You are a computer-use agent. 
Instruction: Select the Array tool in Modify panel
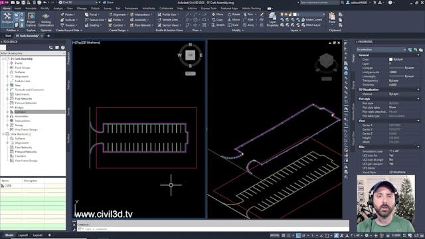tap(248, 25)
